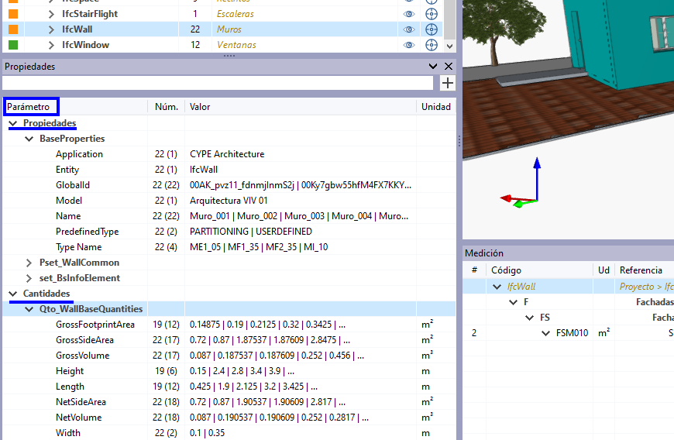
Task: Click the properties search input field
Action: (218, 83)
